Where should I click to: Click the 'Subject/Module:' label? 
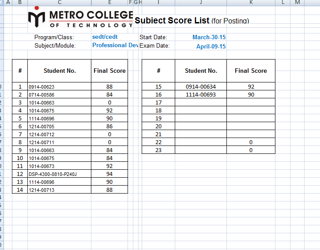coord(55,45)
